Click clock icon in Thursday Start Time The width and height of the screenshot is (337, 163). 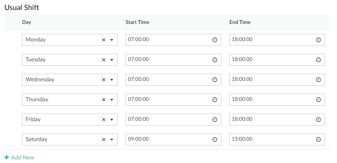click(x=215, y=100)
